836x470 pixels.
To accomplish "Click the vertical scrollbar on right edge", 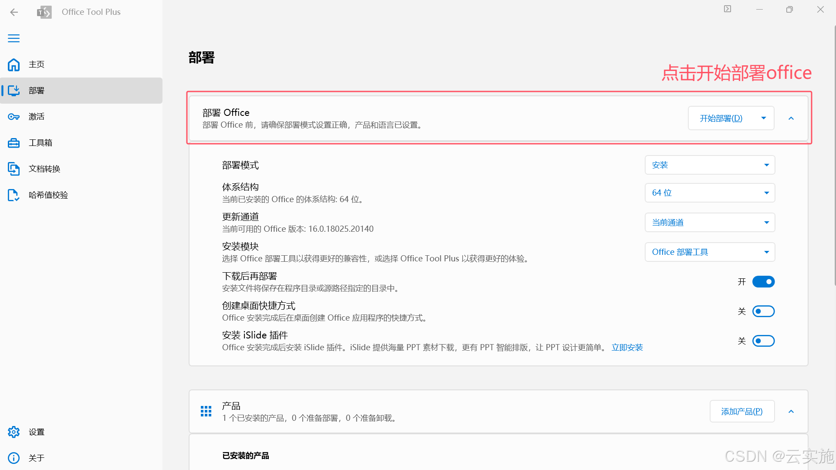I will [834, 156].
